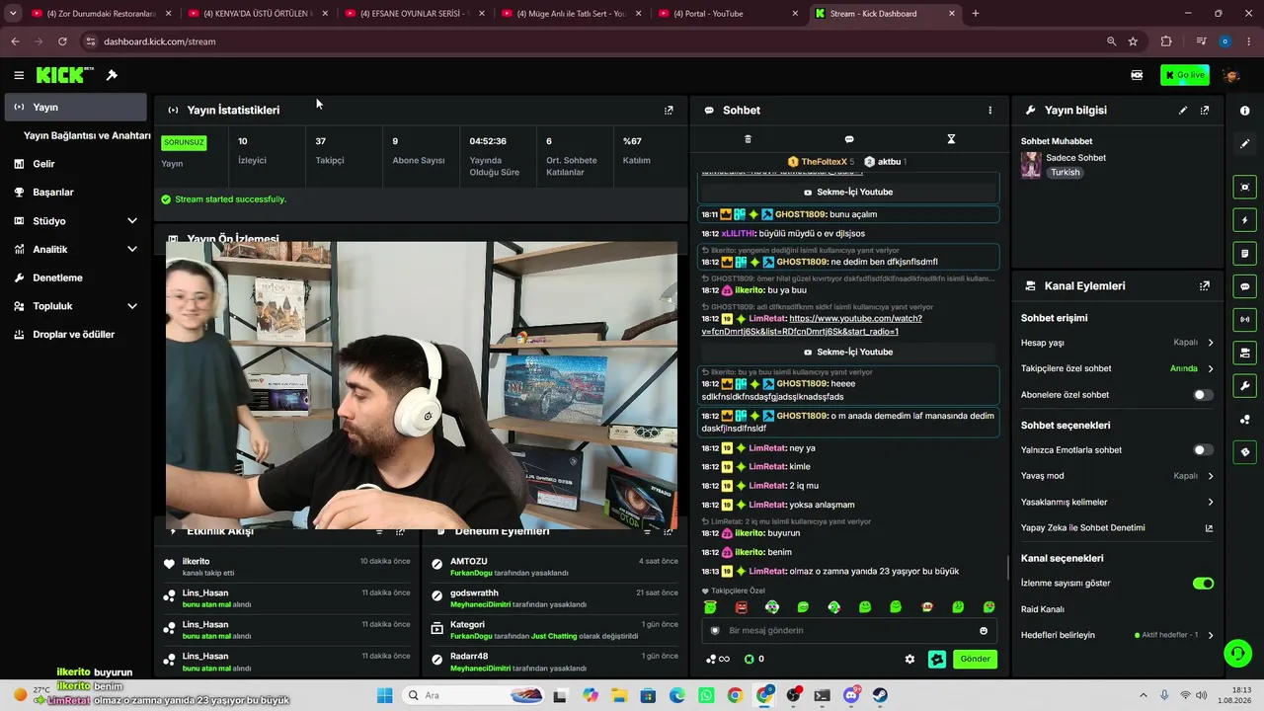
Task: Open the profile avatar menu at top right
Action: [1231, 75]
